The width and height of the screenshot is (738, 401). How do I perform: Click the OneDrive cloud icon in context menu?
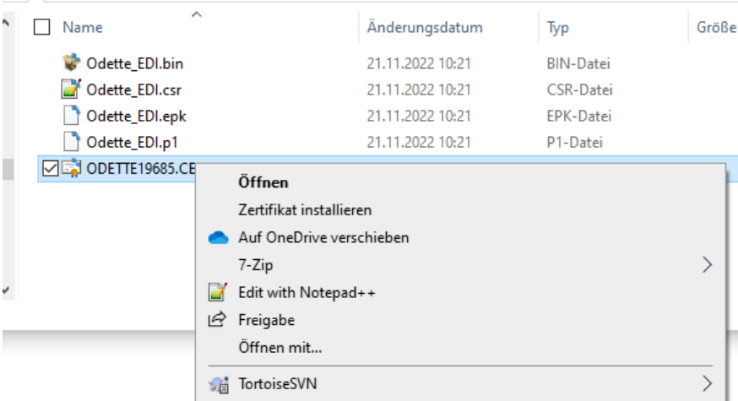[219, 238]
